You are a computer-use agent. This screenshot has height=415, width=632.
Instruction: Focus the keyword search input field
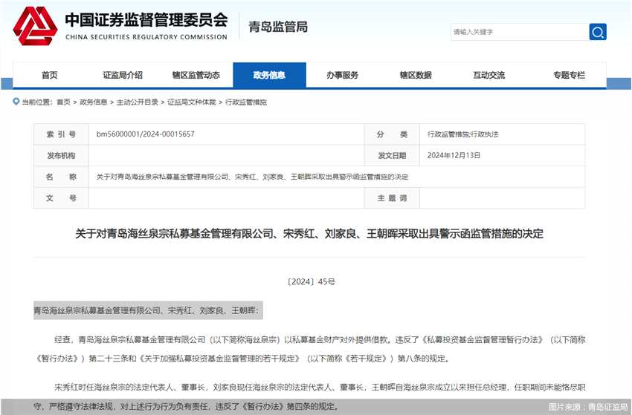[520, 32]
